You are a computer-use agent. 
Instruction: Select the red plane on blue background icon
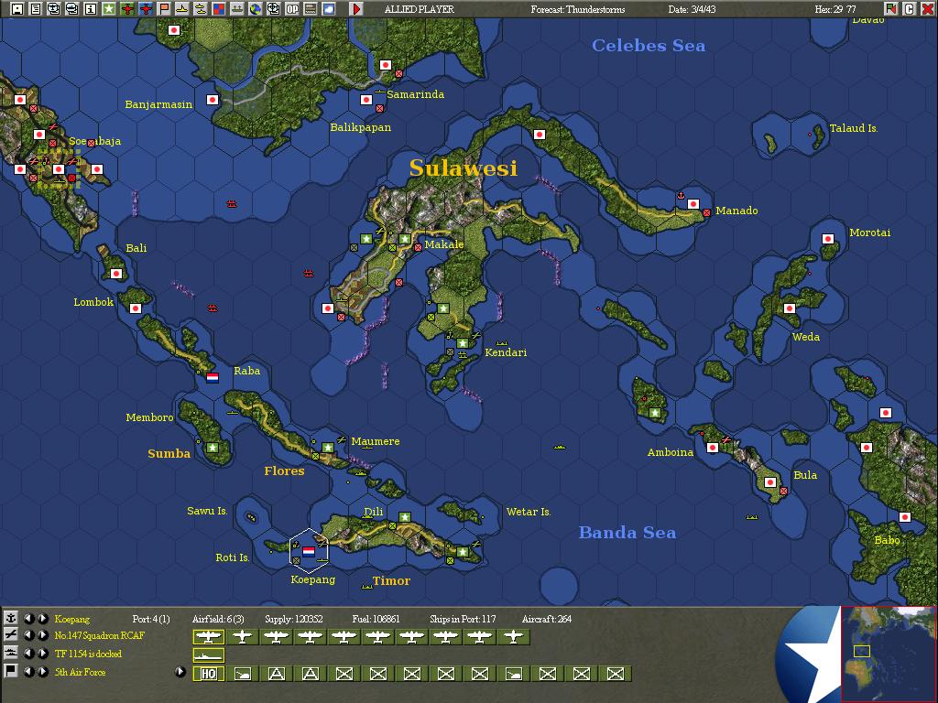click(146, 9)
